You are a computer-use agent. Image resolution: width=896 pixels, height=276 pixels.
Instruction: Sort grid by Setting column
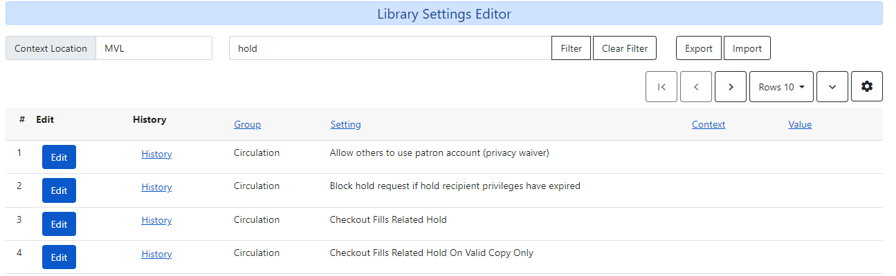pos(345,125)
